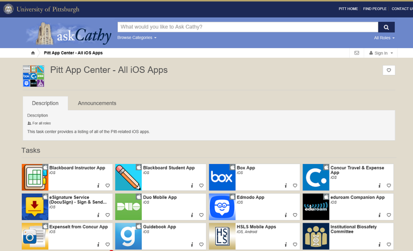Click the search magnifying glass icon

386,27
